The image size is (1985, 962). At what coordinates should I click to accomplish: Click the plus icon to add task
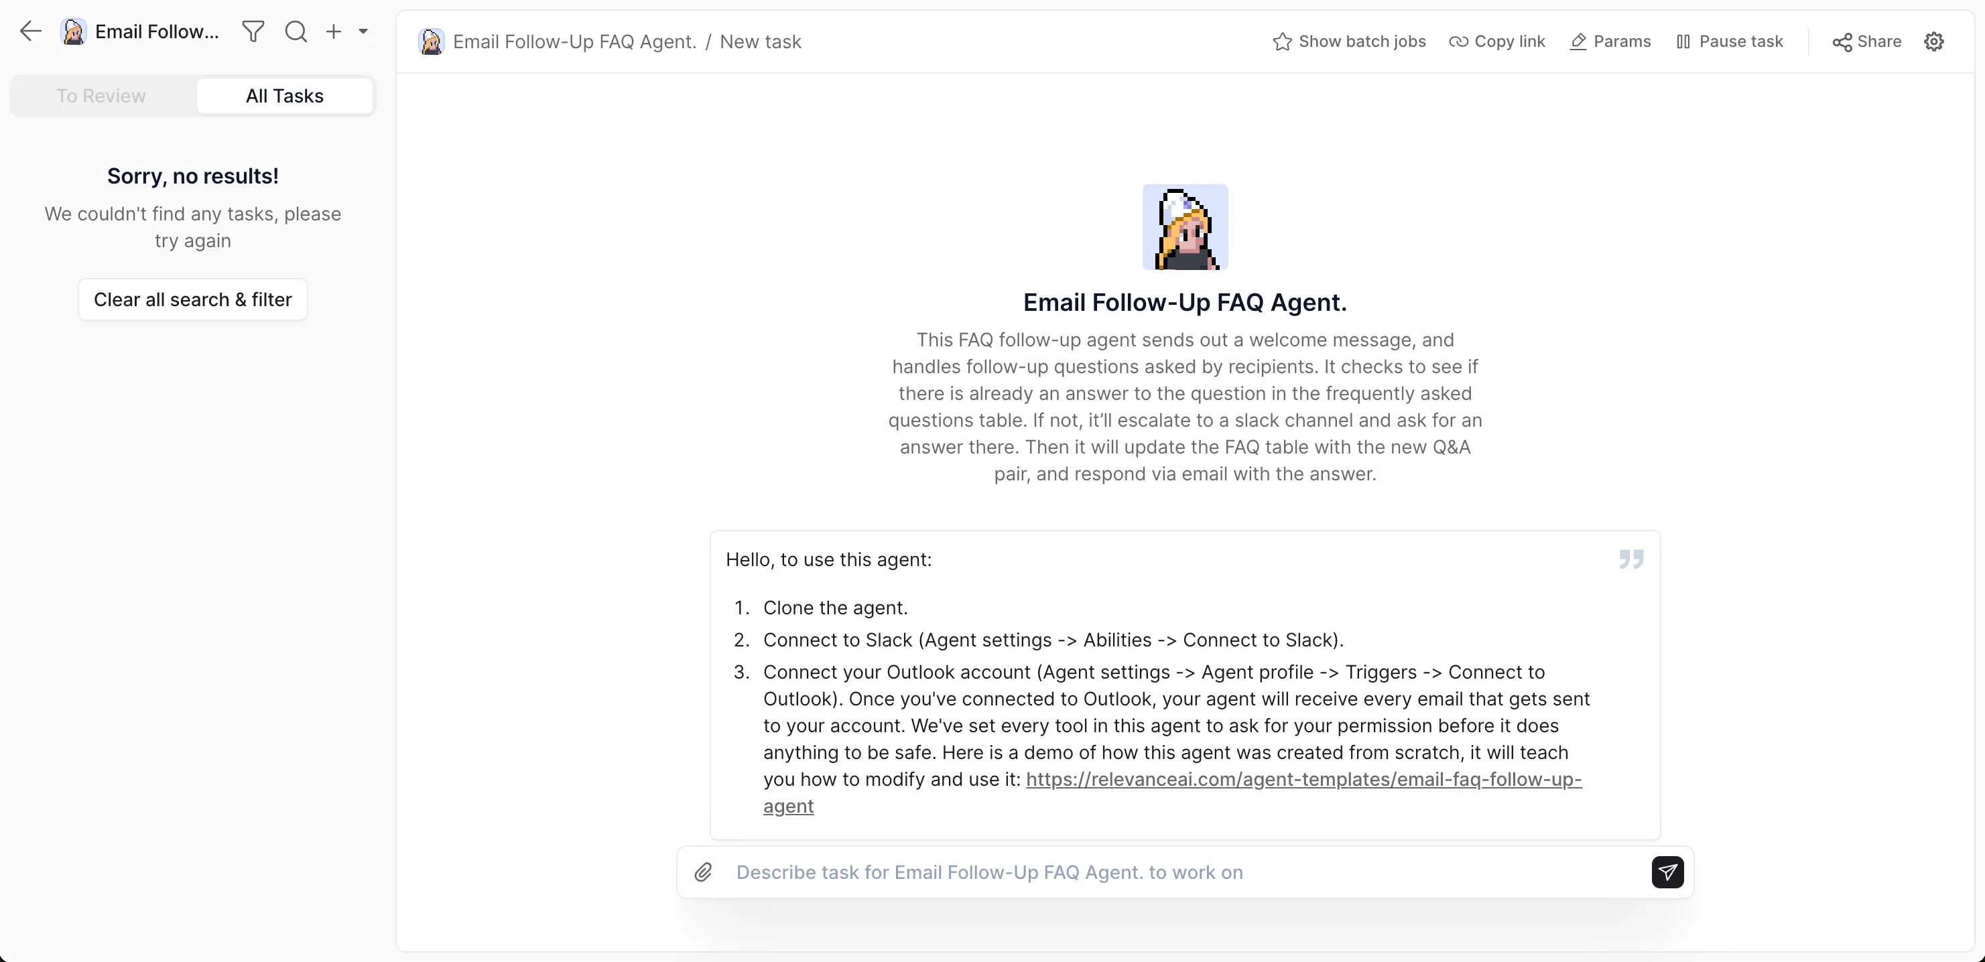pyautogui.click(x=334, y=31)
